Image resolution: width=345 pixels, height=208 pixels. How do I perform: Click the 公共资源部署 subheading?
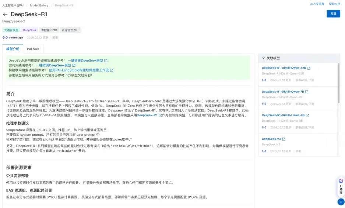pyautogui.click(x=17, y=176)
